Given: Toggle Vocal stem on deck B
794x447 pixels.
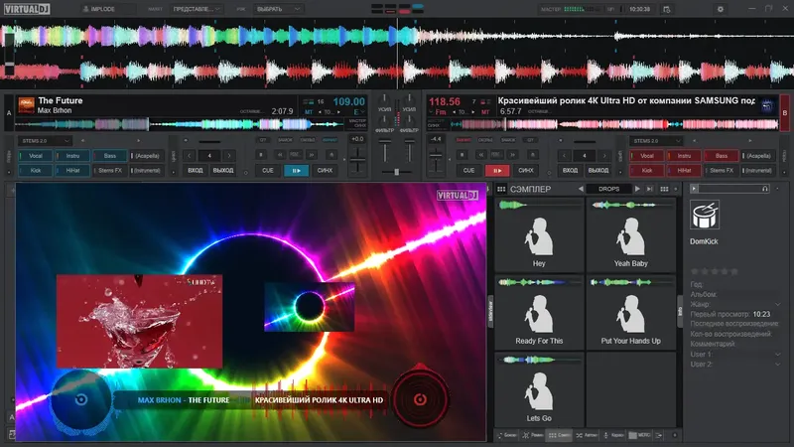Looking at the screenshot, I should coord(647,156).
